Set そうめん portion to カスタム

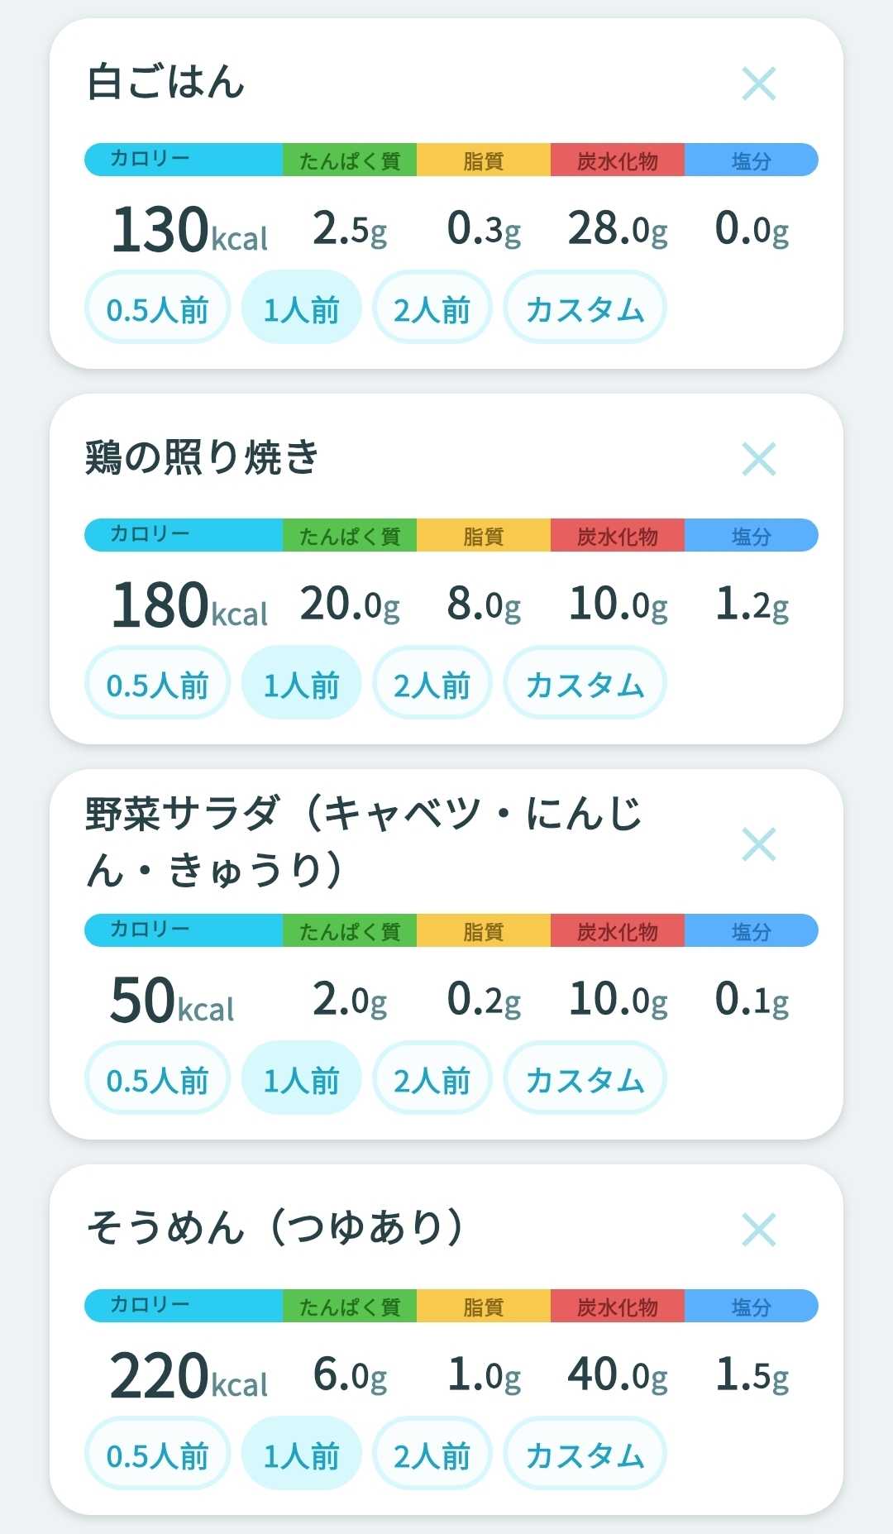pyautogui.click(x=585, y=1454)
